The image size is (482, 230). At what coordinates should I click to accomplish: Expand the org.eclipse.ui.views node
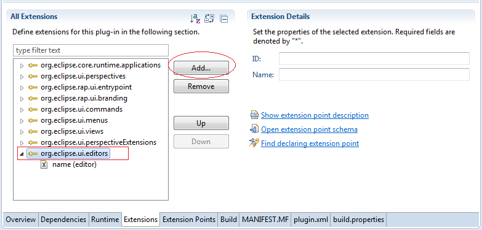(22, 132)
